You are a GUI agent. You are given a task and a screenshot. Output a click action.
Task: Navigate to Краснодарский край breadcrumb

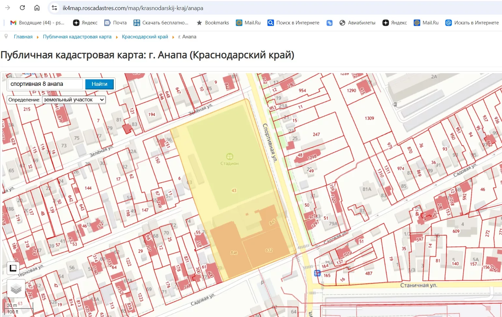tap(145, 37)
